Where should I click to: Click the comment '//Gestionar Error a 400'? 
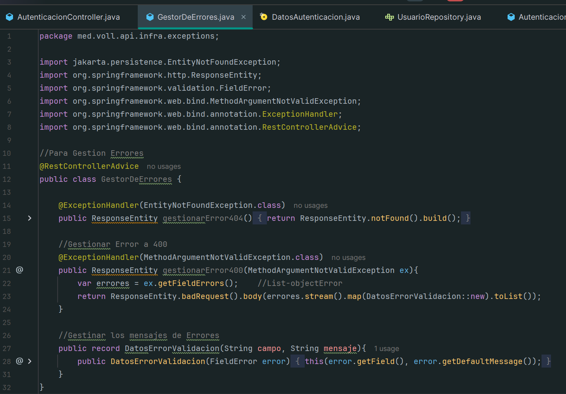pyautogui.click(x=113, y=245)
